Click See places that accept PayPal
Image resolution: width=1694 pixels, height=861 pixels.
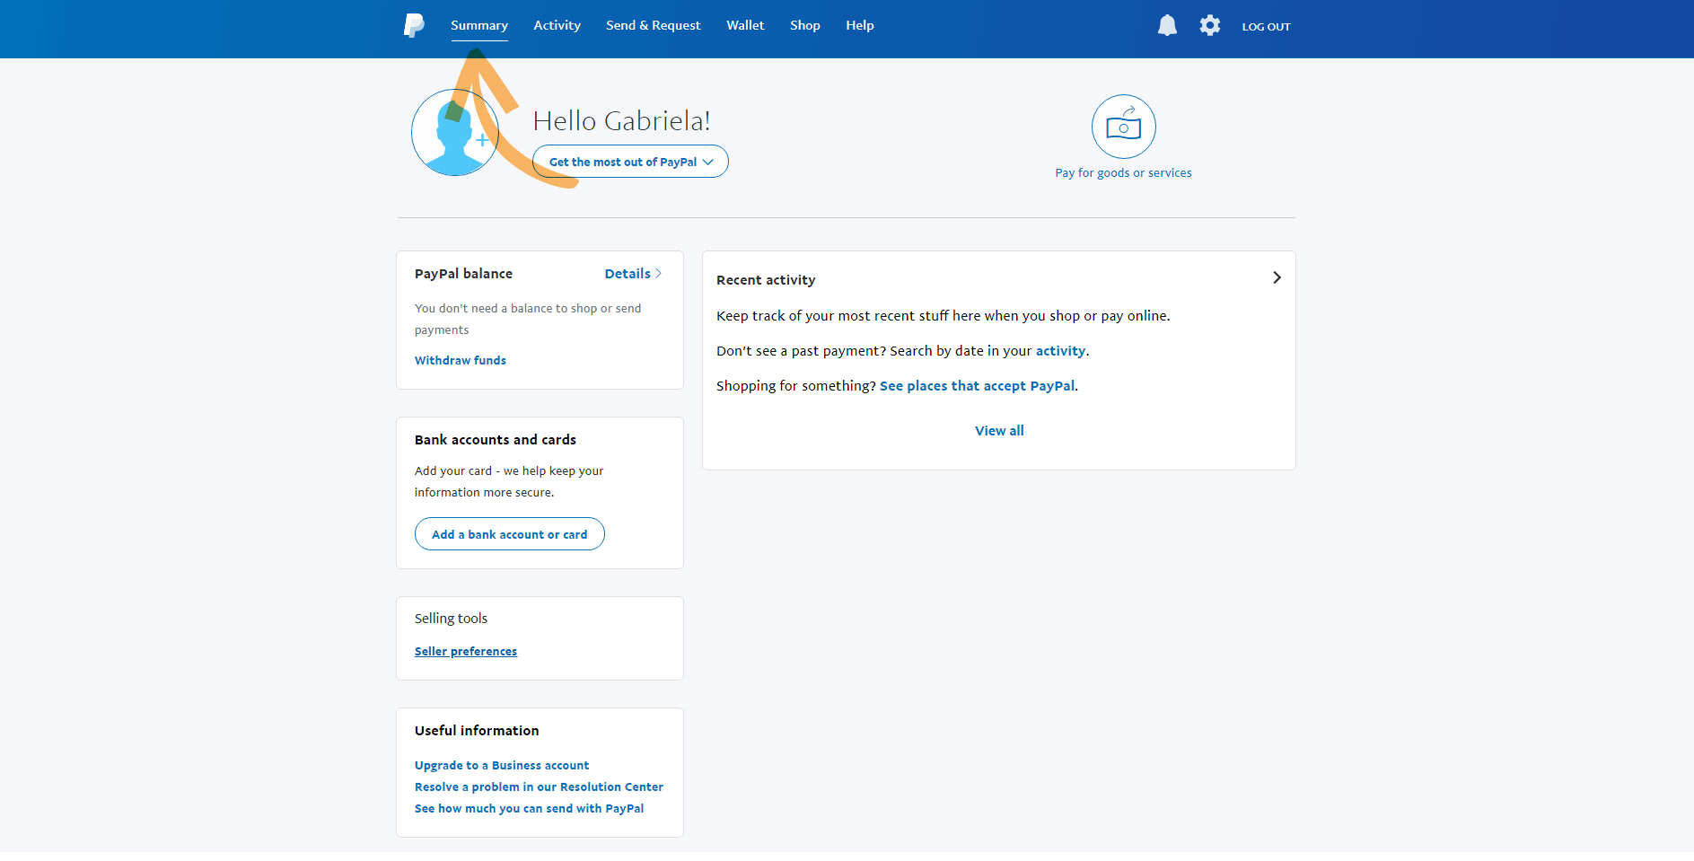(977, 386)
